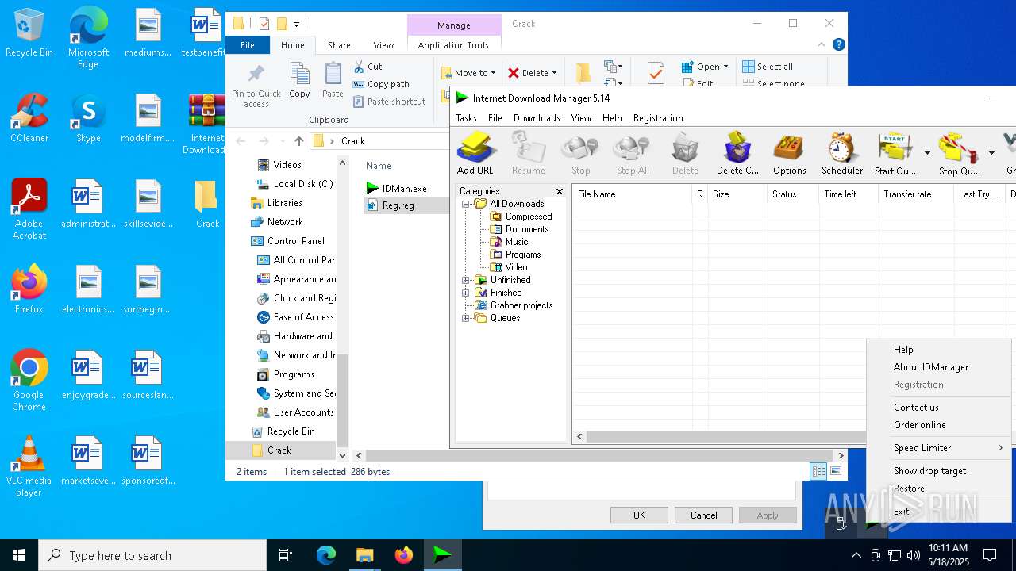This screenshot has width=1016, height=571.
Task: Switch to the Explorer View tab
Action: [x=383, y=45]
